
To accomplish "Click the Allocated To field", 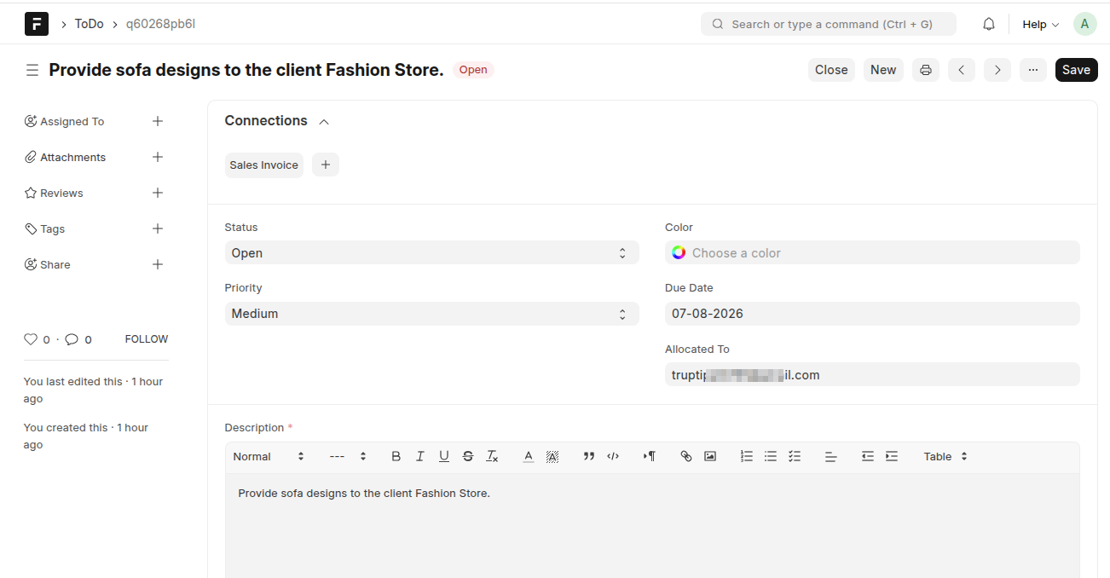I will [x=872, y=375].
